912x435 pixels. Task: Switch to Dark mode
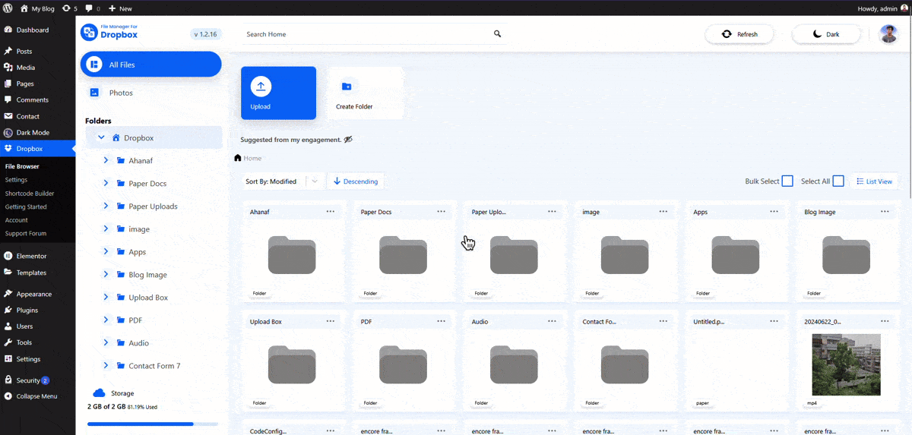(826, 34)
